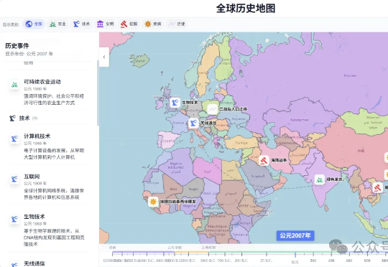
Task: Click the Türkiye label on the map
Action: coord(241,143)
